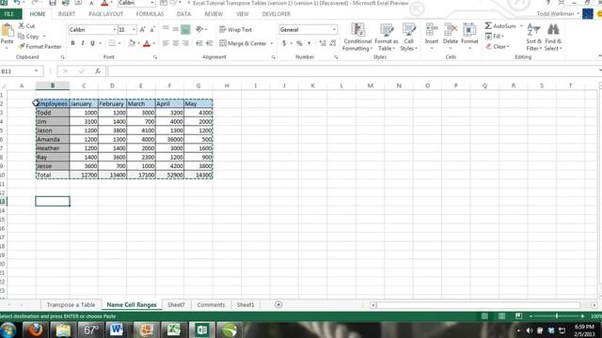Apply percent style format
The height and width of the screenshot is (338, 602).
click(x=299, y=43)
